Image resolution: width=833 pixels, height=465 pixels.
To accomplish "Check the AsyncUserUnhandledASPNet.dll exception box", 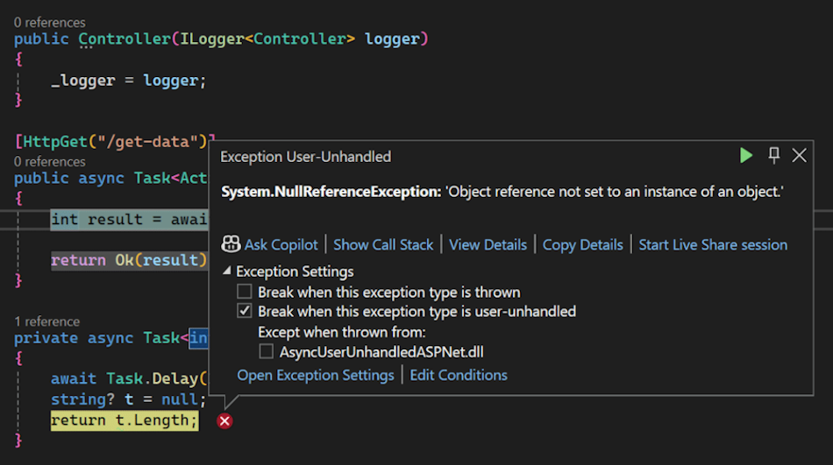I will point(266,352).
